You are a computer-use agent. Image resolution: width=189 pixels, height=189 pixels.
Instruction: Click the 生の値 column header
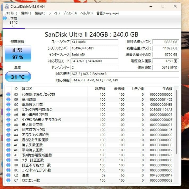159,89
